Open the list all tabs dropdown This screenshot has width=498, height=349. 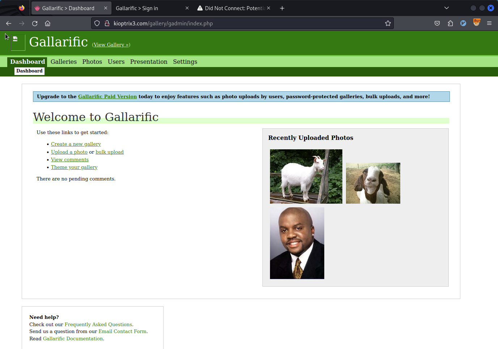pyautogui.click(x=446, y=8)
